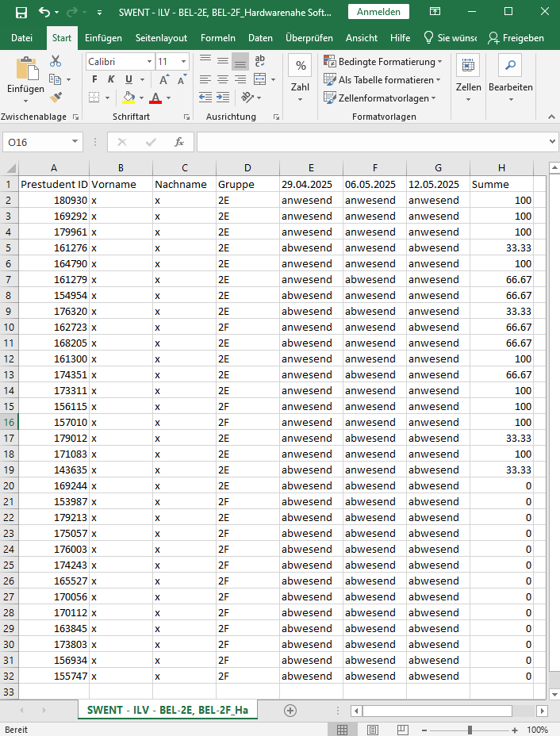560x736 pixels.
Task: Switch to the Einfügen ribbon tab
Action: click(103, 38)
